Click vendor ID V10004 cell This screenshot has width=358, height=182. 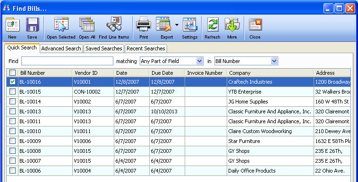[x=93, y=171]
